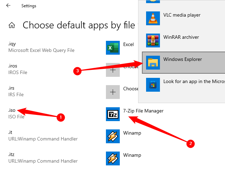Pick WinRAR archiver option
The width and height of the screenshot is (225, 173).
[181, 37]
